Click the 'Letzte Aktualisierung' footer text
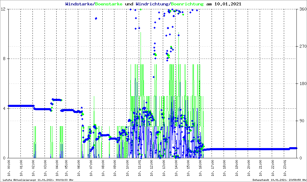The height and width of the screenshot is (182, 307). point(38,180)
